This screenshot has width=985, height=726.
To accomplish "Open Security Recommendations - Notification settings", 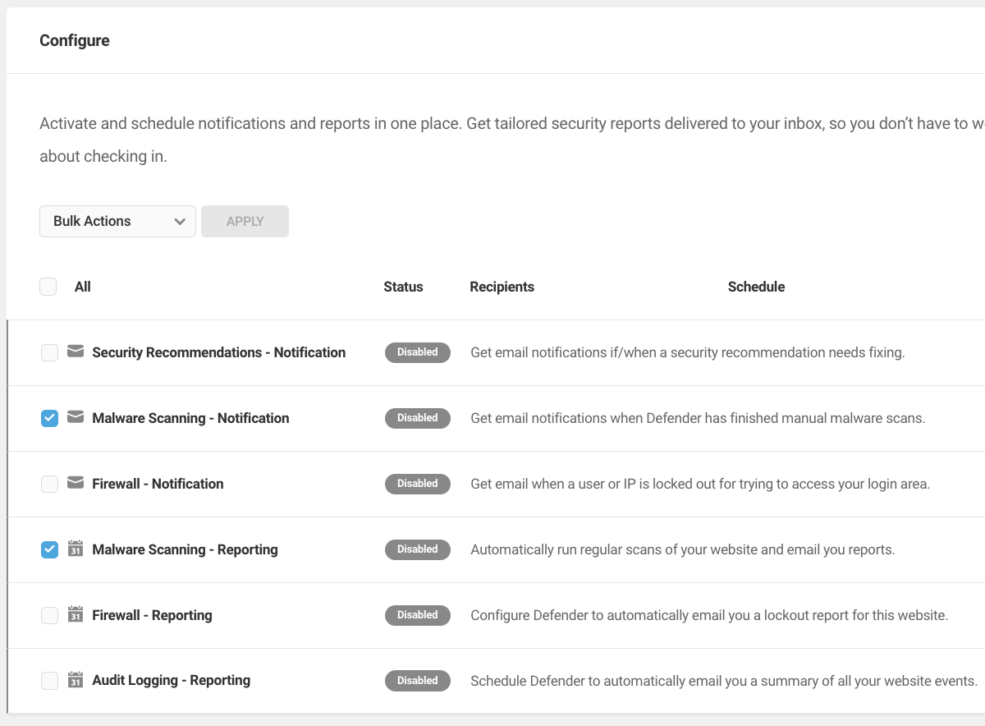I will coord(218,352).
